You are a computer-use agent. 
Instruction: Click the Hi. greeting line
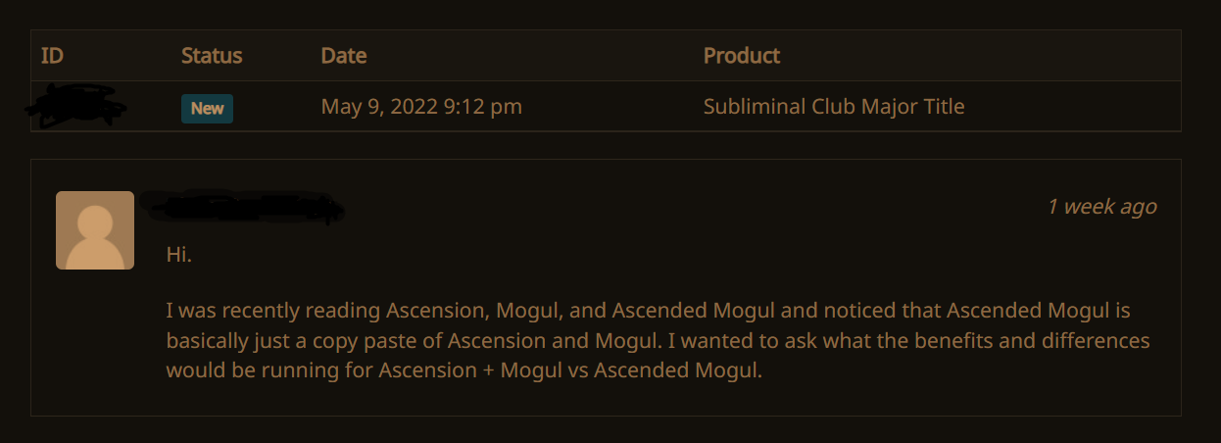pyautogui.click(x=179, y=255)
